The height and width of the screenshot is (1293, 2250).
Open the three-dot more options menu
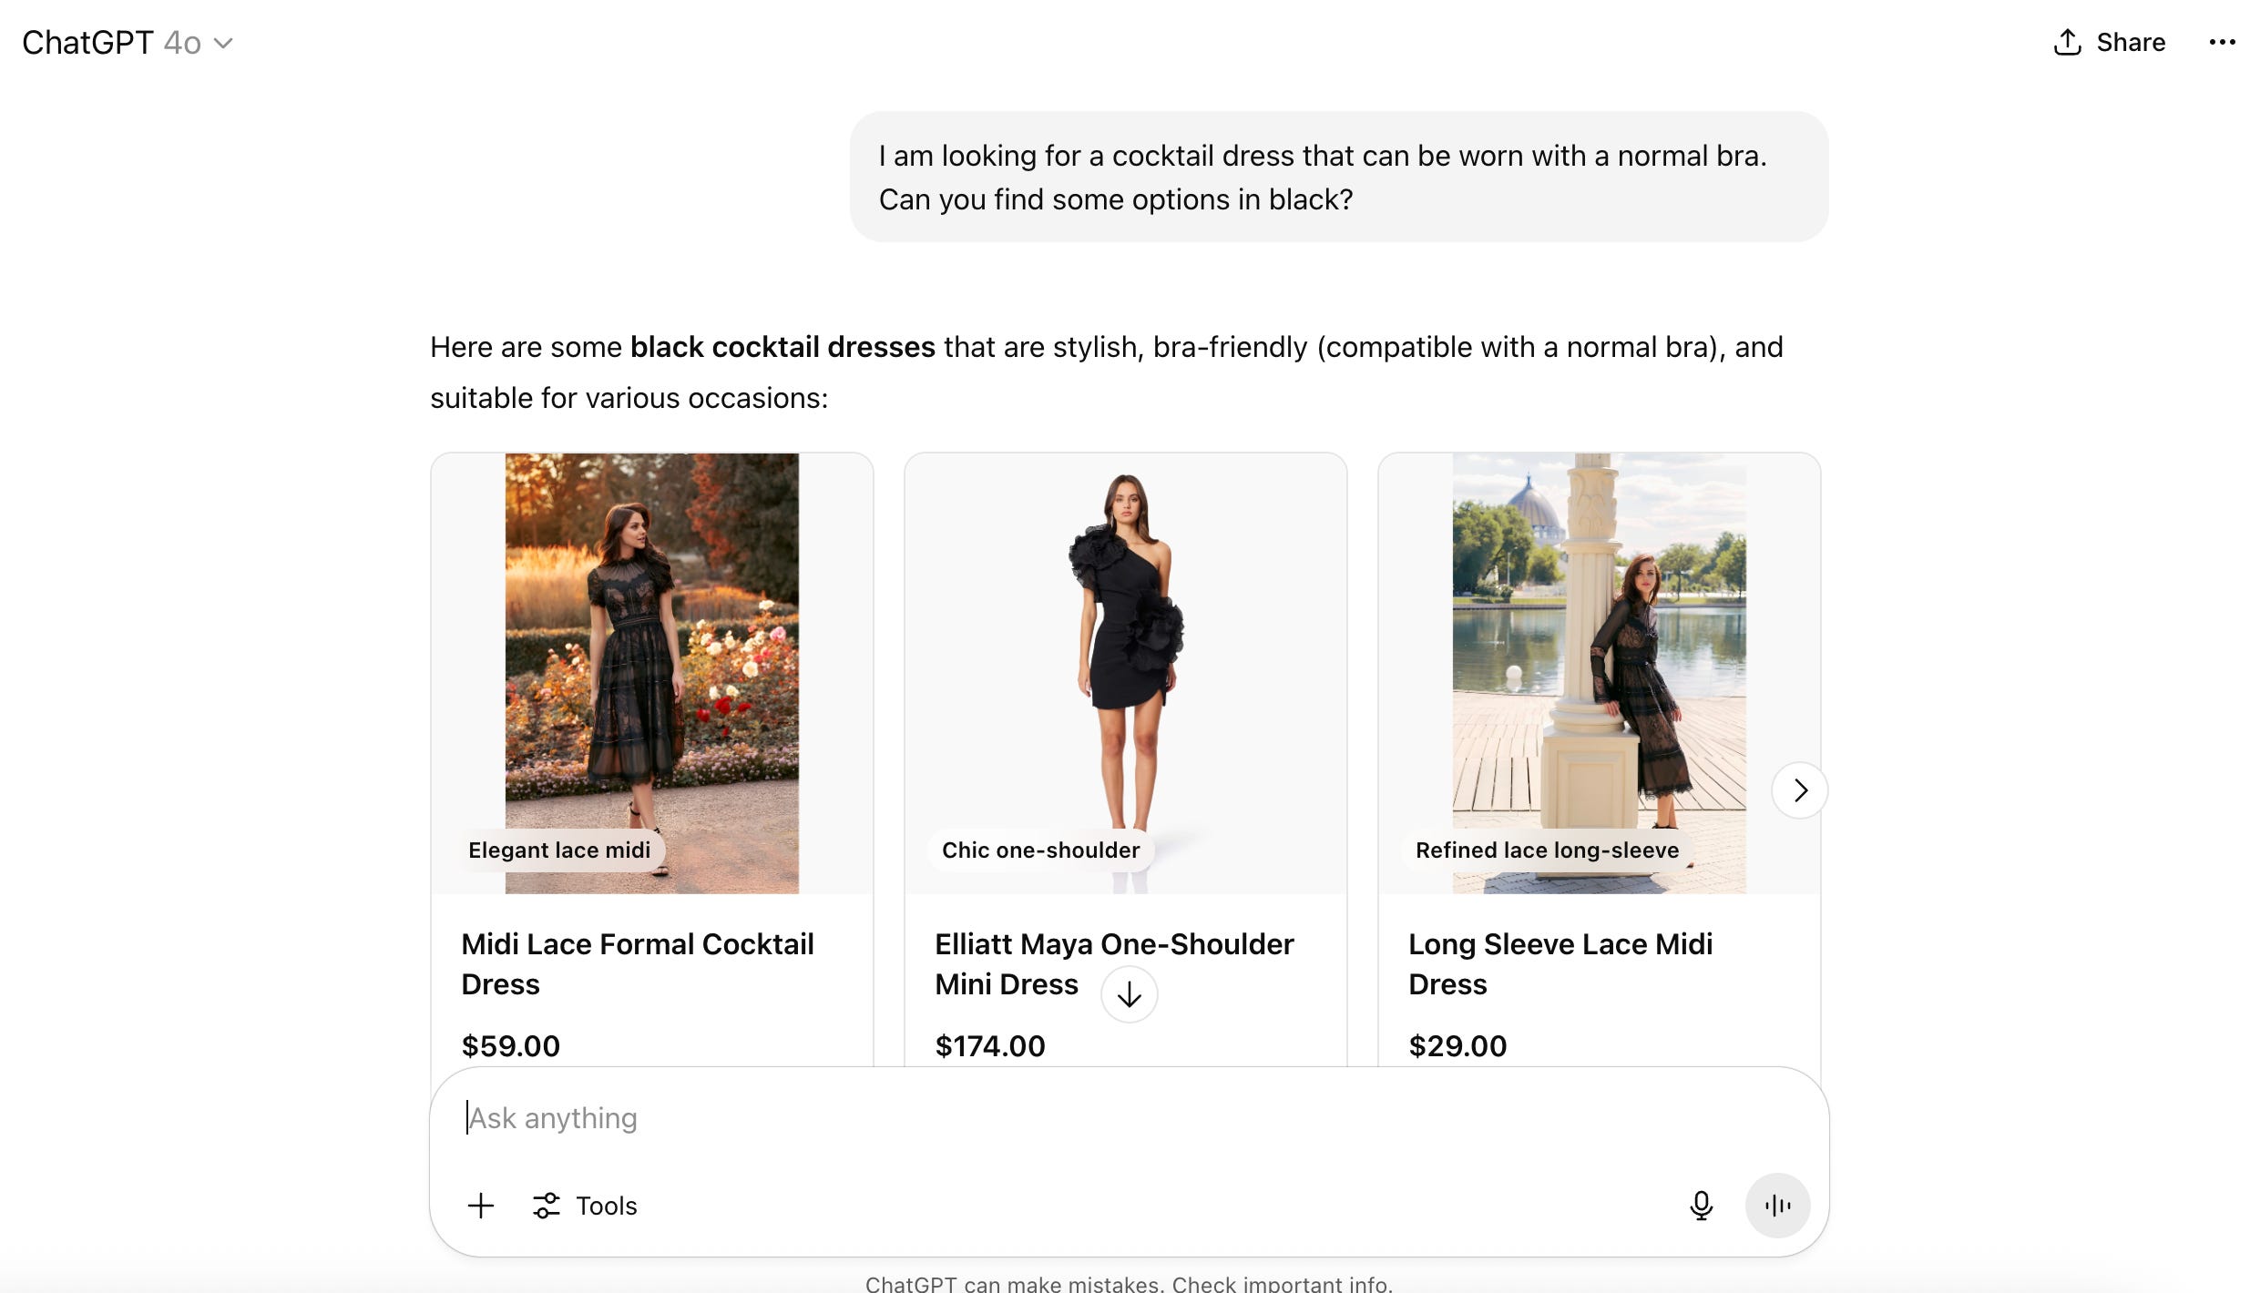2222,43
